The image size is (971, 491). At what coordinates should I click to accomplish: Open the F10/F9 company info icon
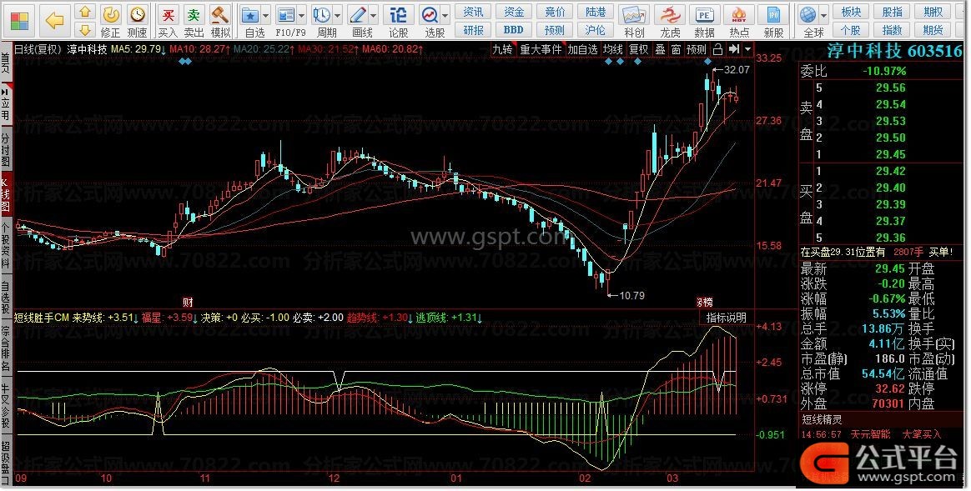[286, 14]
